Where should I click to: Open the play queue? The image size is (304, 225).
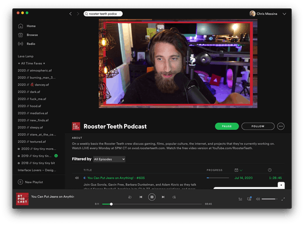240,199
